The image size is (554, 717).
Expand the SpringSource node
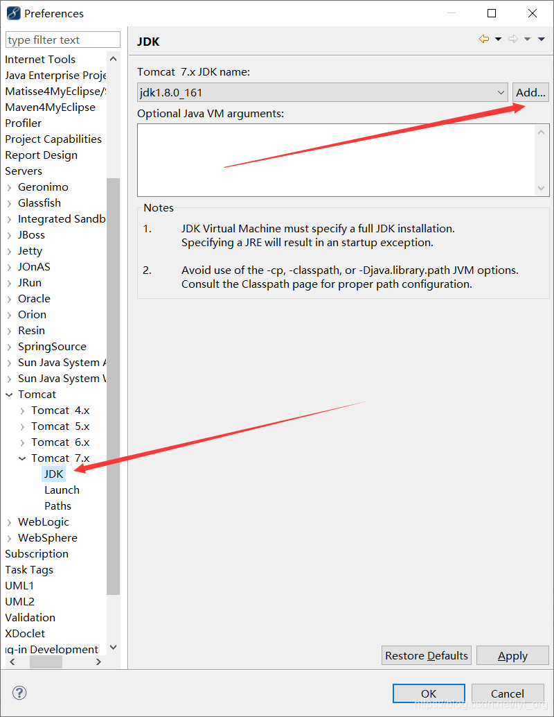(9, 347)
